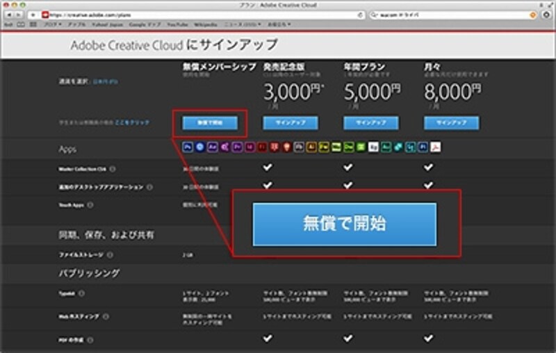The width and height of the screenshot is (556, 353).
Task: Open info icon beside Web ホスティング
Action: pyautogui.click(x=106, y=316)
